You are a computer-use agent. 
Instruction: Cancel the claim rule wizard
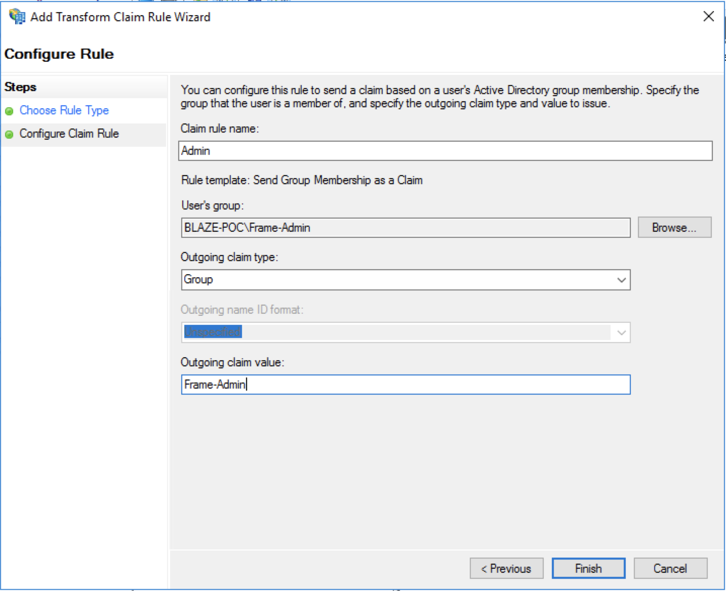coord(670,568)
